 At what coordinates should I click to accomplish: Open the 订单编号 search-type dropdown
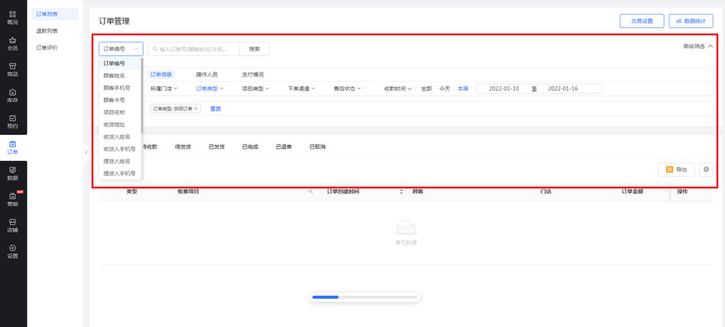pos(121,49)
